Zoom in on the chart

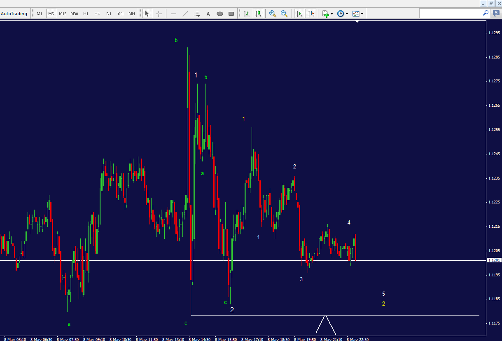272,13
